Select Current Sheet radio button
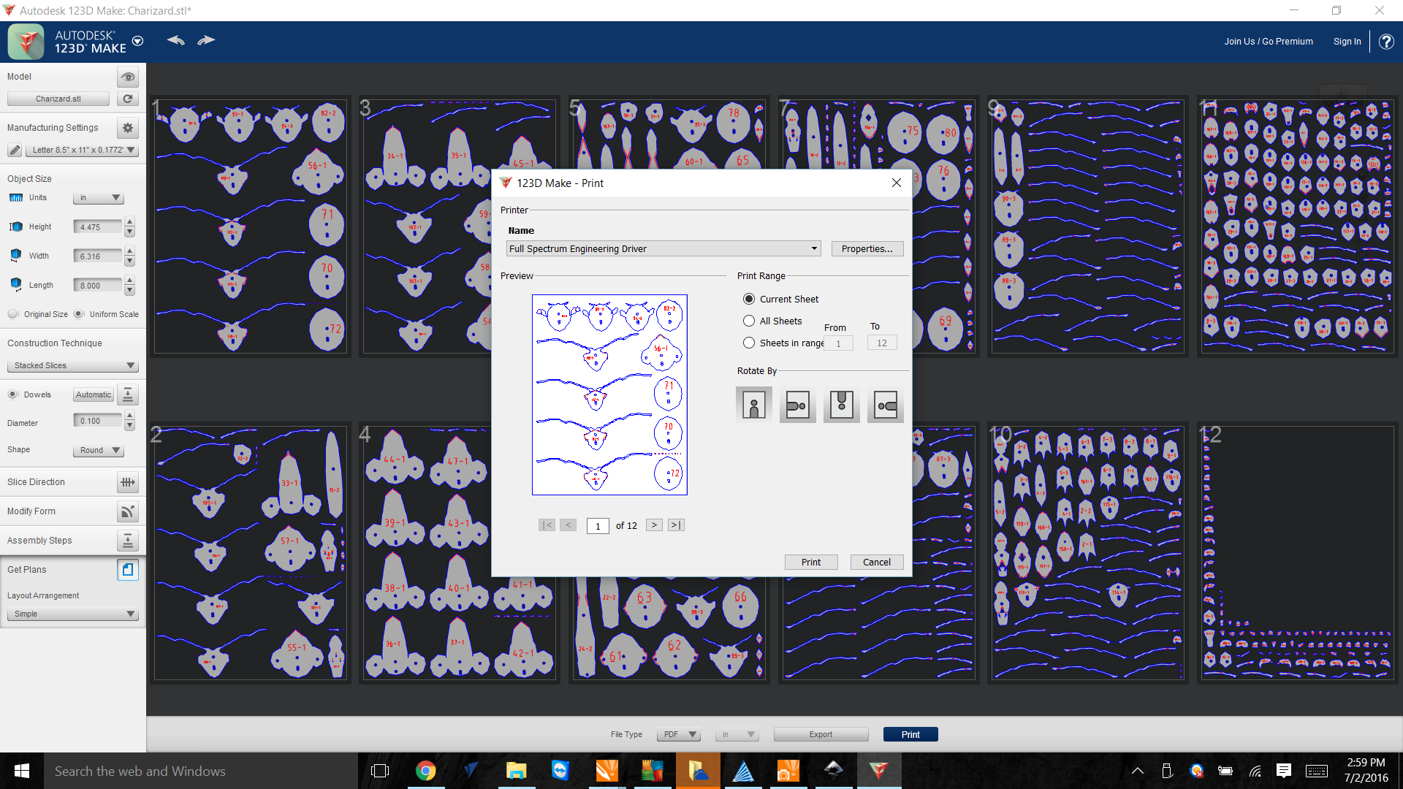Screen dimensions: 1403x789 (x=749, y=299)
